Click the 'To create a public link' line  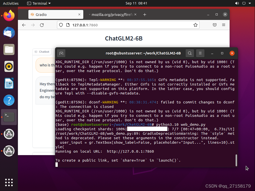point(118,160)
